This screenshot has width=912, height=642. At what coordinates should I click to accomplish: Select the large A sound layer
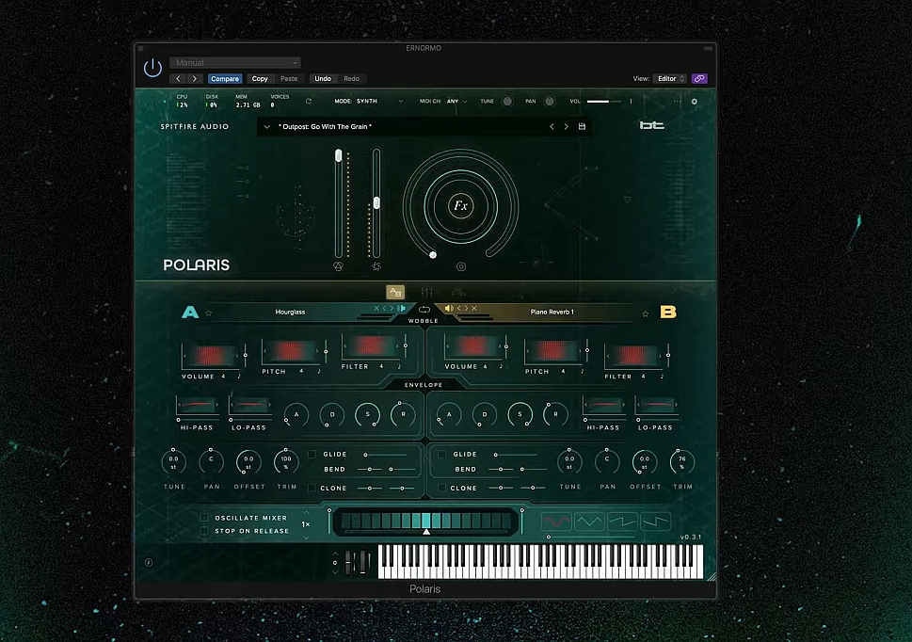point(189,313)
